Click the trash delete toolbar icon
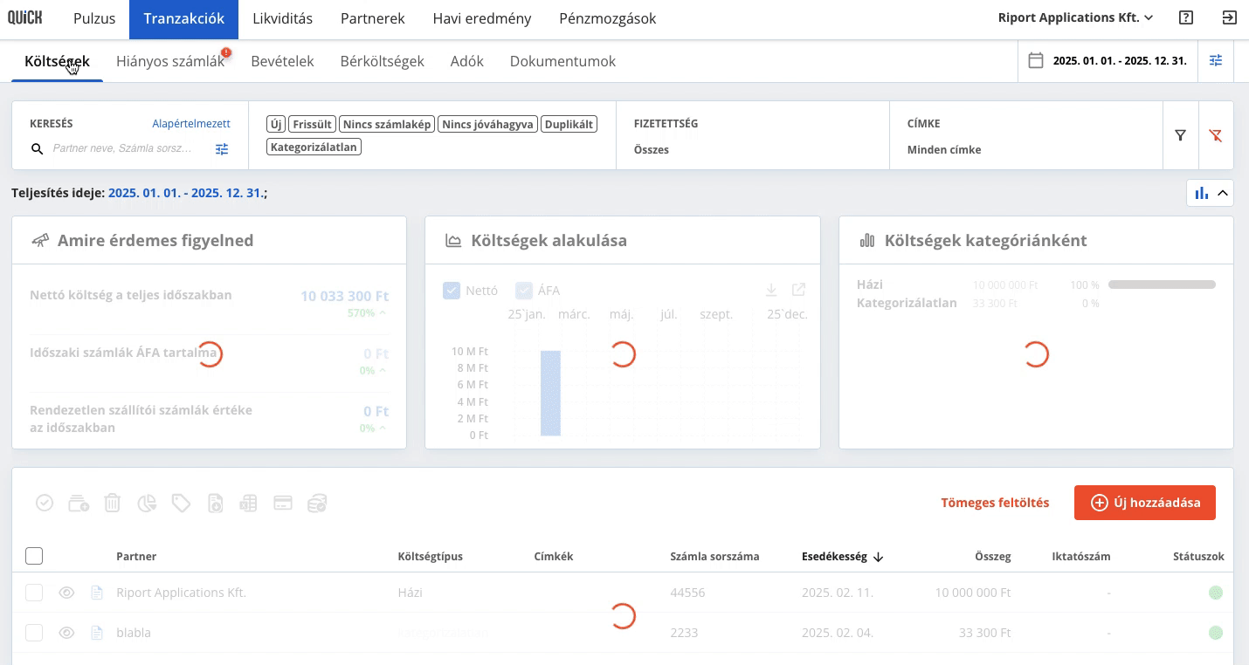This screenshot has height=665, width=1249. coord(113,503)
